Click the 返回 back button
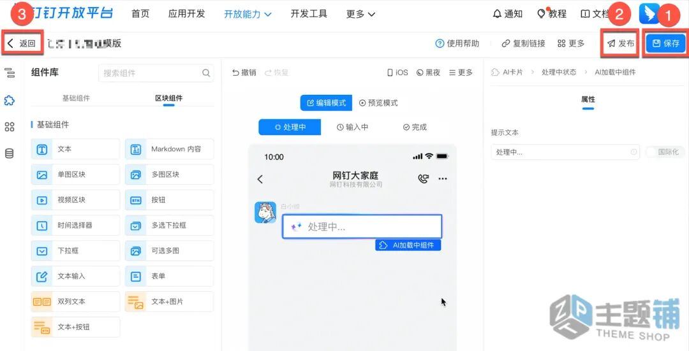The width and height of the screenshot is (689, 351). click(x=22, y=43)
